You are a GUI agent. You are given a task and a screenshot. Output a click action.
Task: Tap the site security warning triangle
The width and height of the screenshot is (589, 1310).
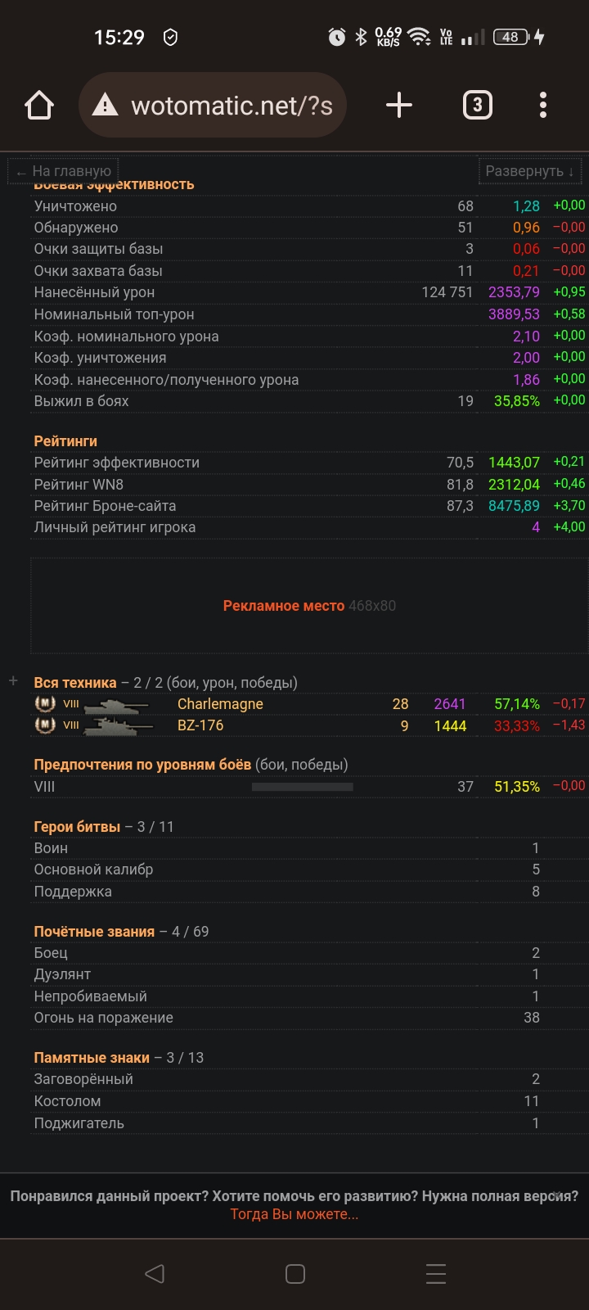pyautogui.click(x=105, y=106)
